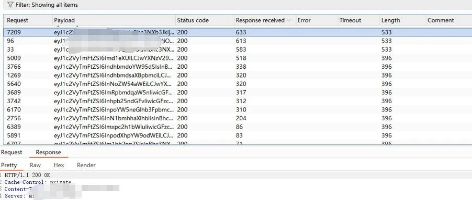Click the status code 200 in row 96
The height and width of the screenshot is (200, 472).
182,41
